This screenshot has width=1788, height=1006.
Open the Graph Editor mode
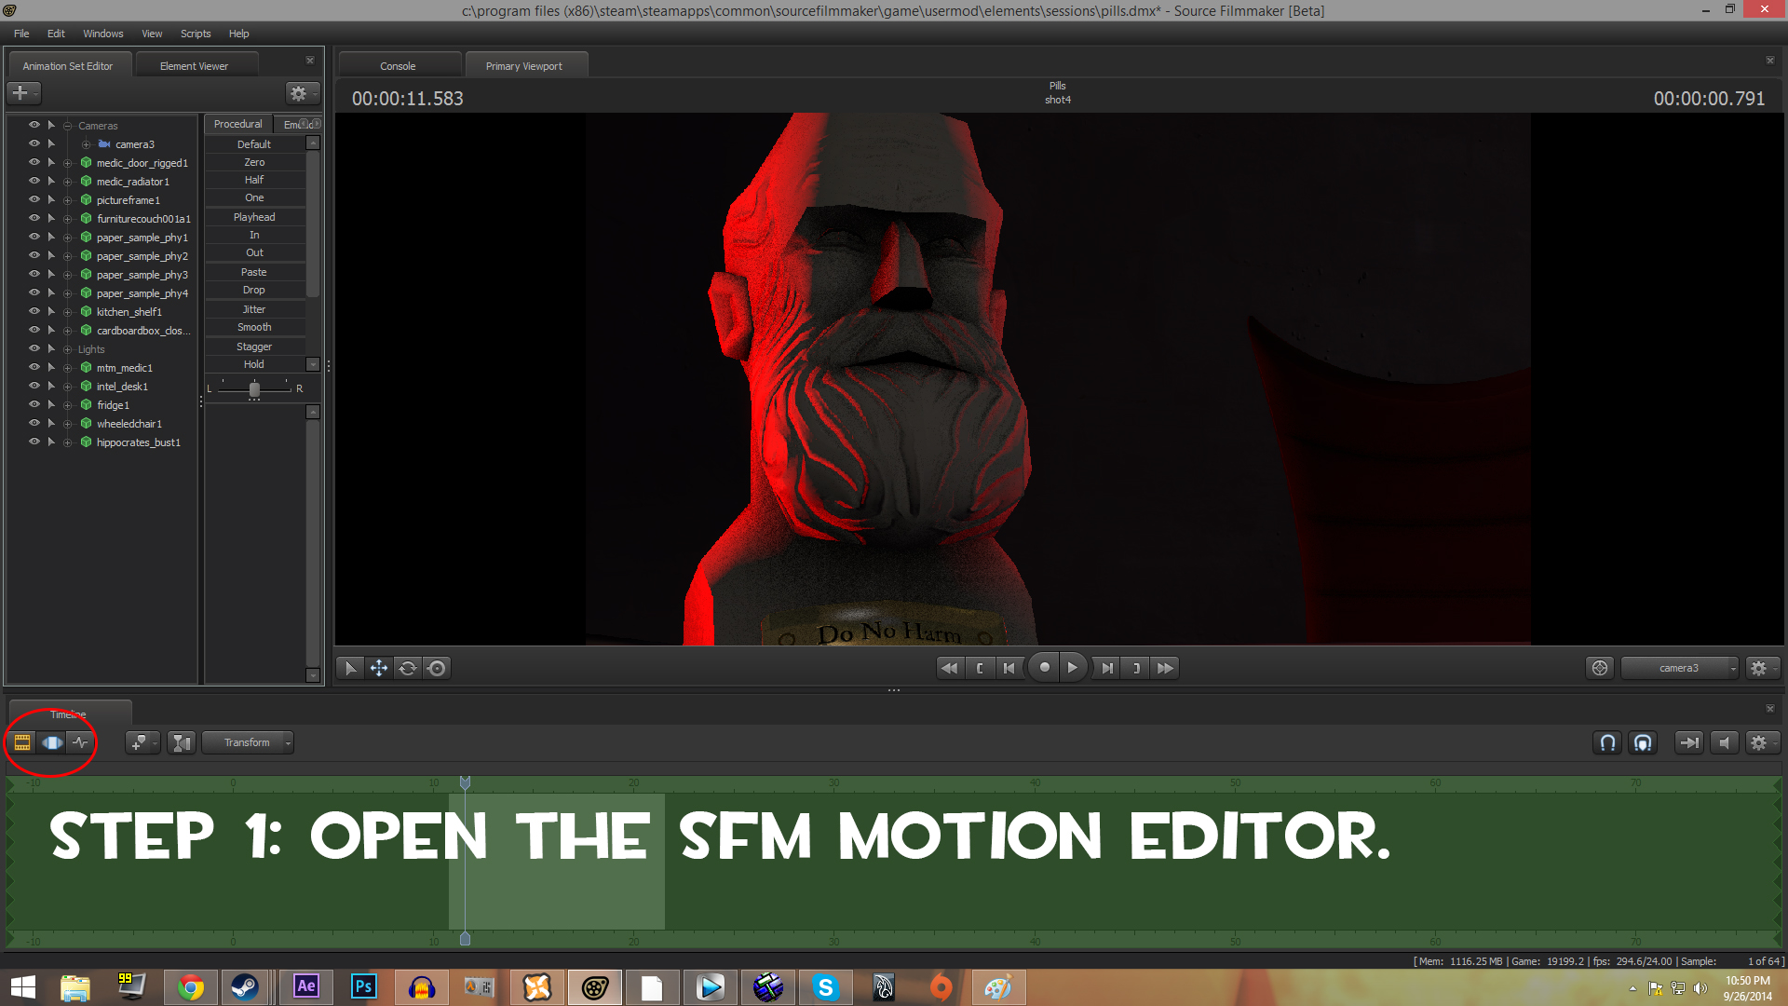pos(81,742)
